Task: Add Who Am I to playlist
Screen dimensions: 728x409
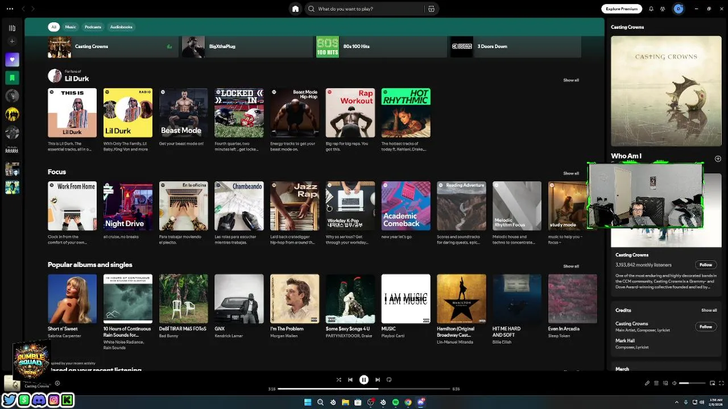Action: (x=718, y=158)
